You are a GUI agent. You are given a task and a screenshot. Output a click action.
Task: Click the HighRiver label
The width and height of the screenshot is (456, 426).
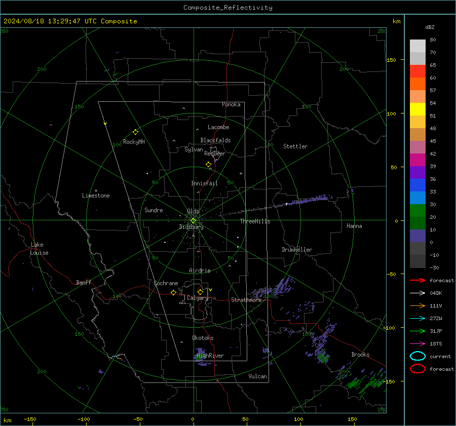pyautogui.click(x=210, y=356)
